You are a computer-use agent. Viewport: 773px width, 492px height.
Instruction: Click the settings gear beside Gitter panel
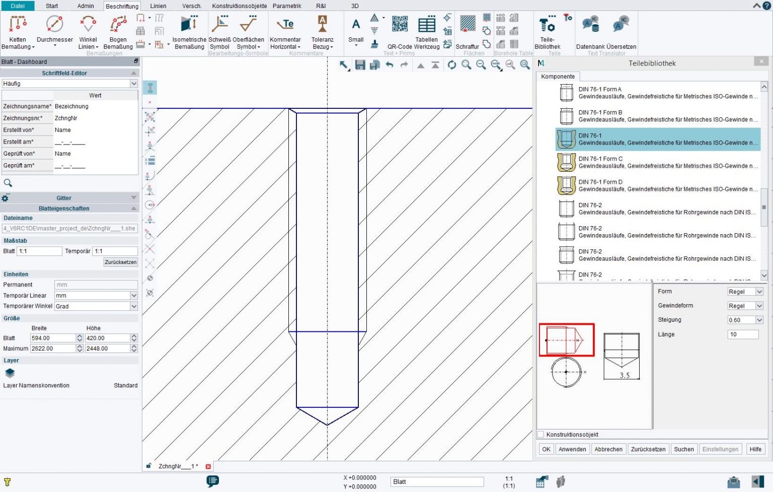pyautogui.click(x=5, y=198)
